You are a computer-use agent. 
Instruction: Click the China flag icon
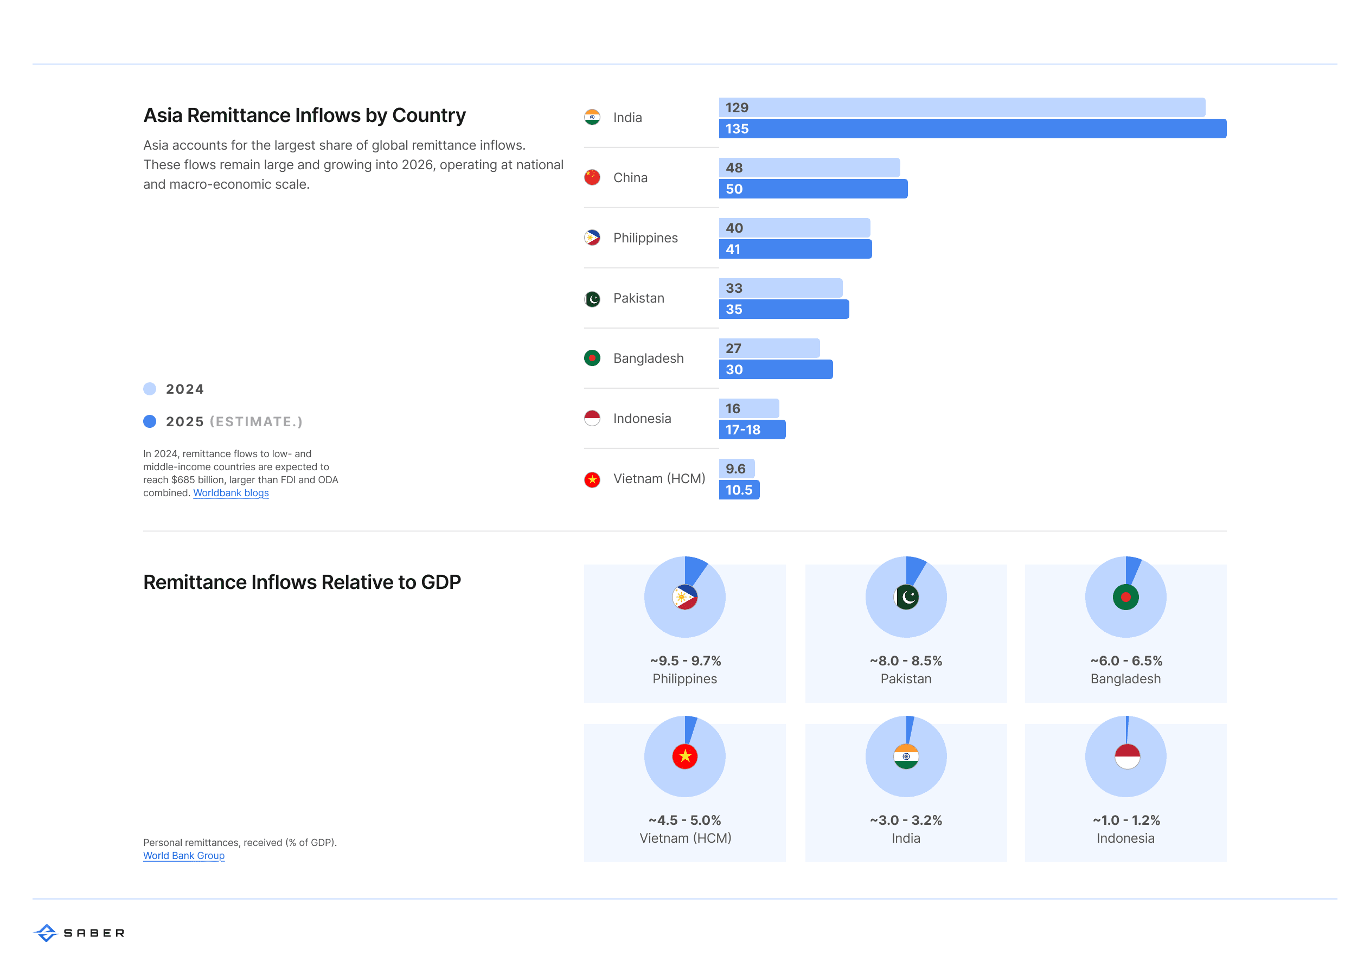pyautogui.click(x=592, y=178)
